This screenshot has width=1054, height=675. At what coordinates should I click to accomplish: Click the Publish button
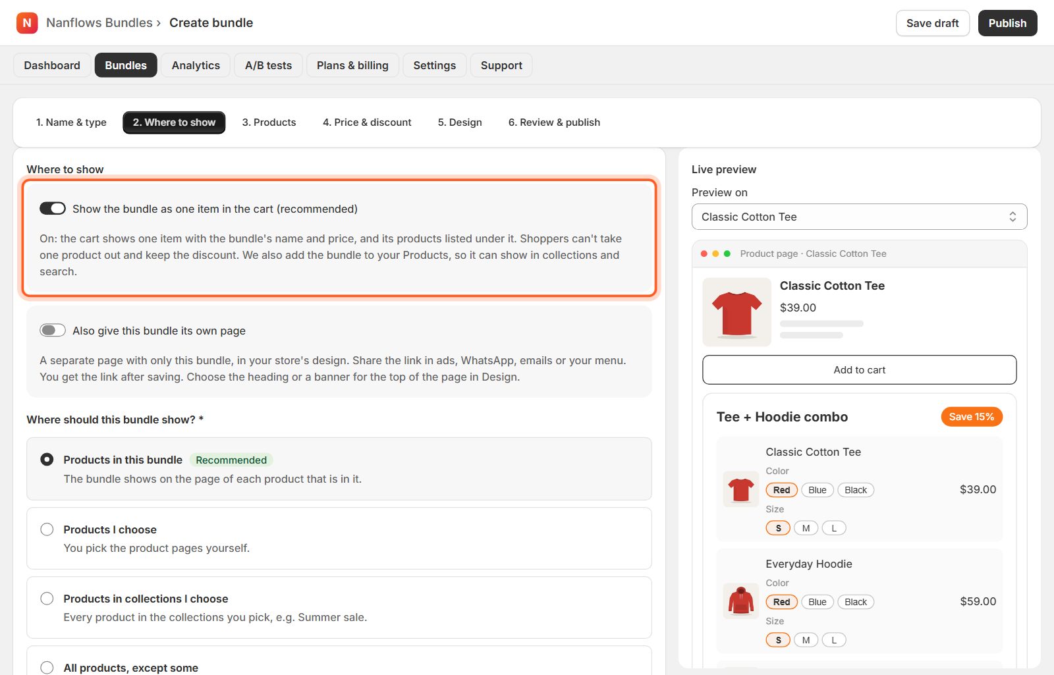click(x=1007, y=23)
